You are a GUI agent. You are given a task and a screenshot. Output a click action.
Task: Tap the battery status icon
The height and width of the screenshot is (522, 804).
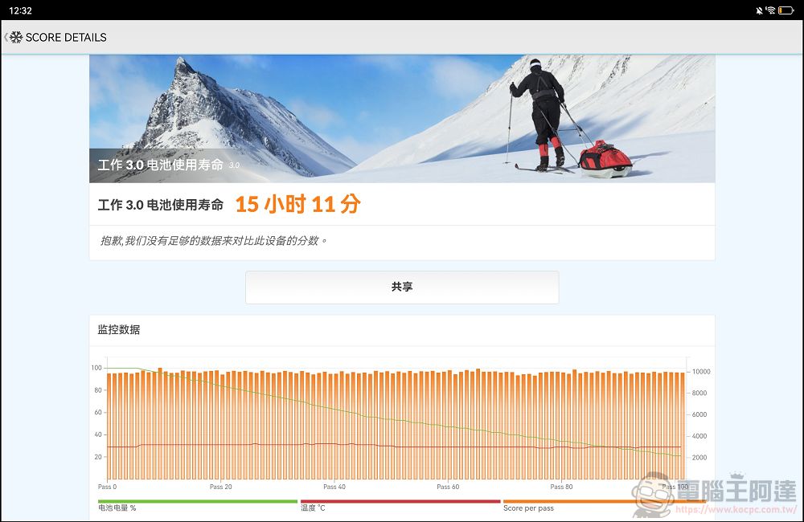pyautogui.click(x=786, y=10)
